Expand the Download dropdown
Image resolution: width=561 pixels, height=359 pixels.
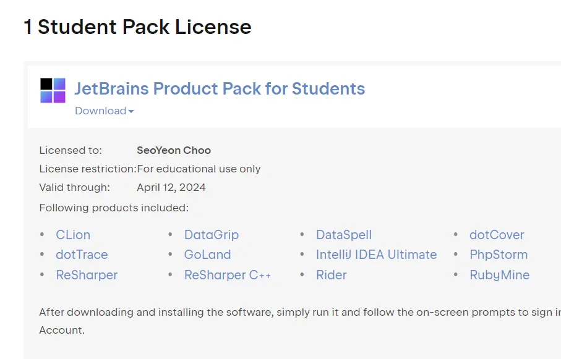click(104, 111)
